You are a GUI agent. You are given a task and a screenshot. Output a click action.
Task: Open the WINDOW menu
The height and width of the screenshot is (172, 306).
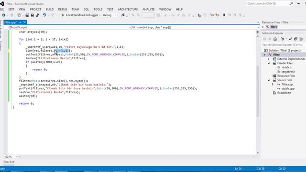(x=165, y=10)
